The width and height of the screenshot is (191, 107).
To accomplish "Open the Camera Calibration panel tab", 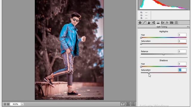I will click(x=172, y=23).
